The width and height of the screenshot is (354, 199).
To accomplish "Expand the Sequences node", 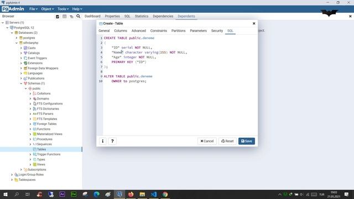I will point(30,144).
